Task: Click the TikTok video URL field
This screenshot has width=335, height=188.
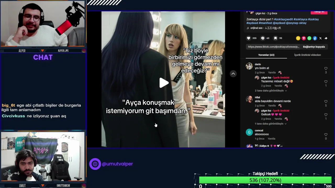Action: pyautogui.click(x=273, y=47)
